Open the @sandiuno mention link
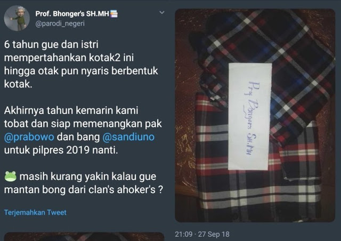341x241 pixels. click(x=128, y=137)
